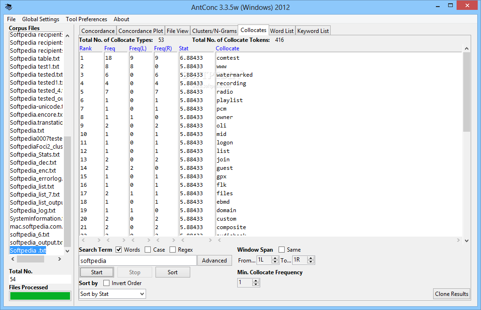Click the collocate 'radio'
Image resolution: width=481 pixels, height=310 pixels.
pos(225,92)
